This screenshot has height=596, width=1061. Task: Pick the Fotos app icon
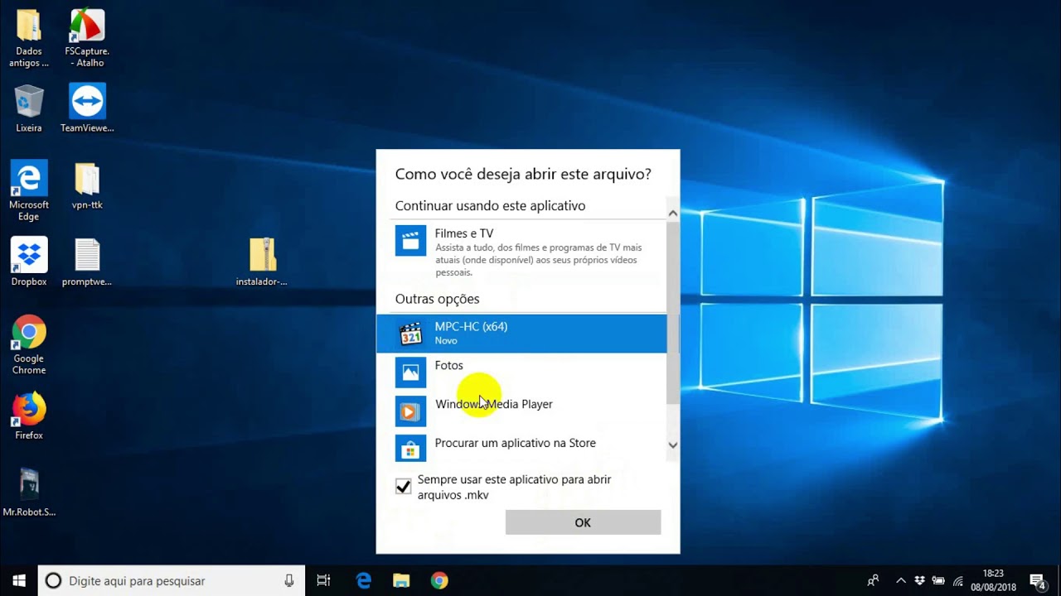coord(410,372)
